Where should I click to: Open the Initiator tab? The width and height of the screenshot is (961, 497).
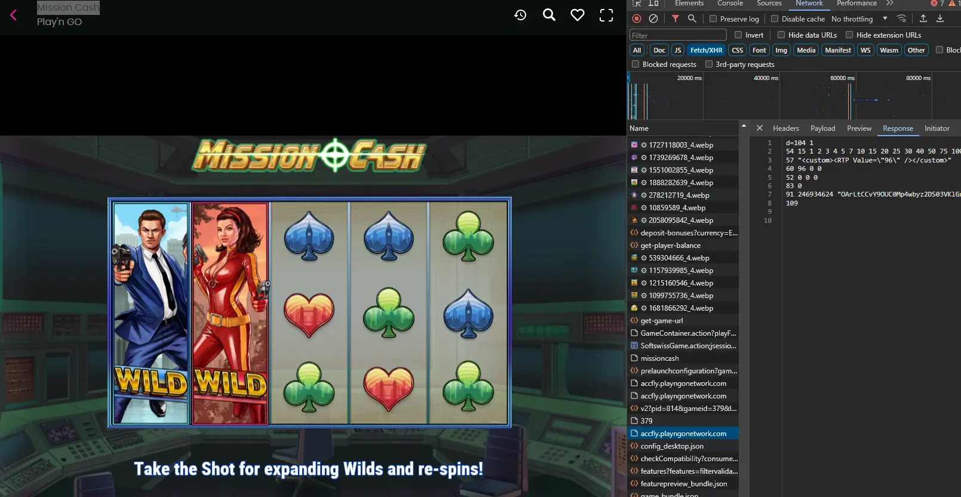[937, 128]
